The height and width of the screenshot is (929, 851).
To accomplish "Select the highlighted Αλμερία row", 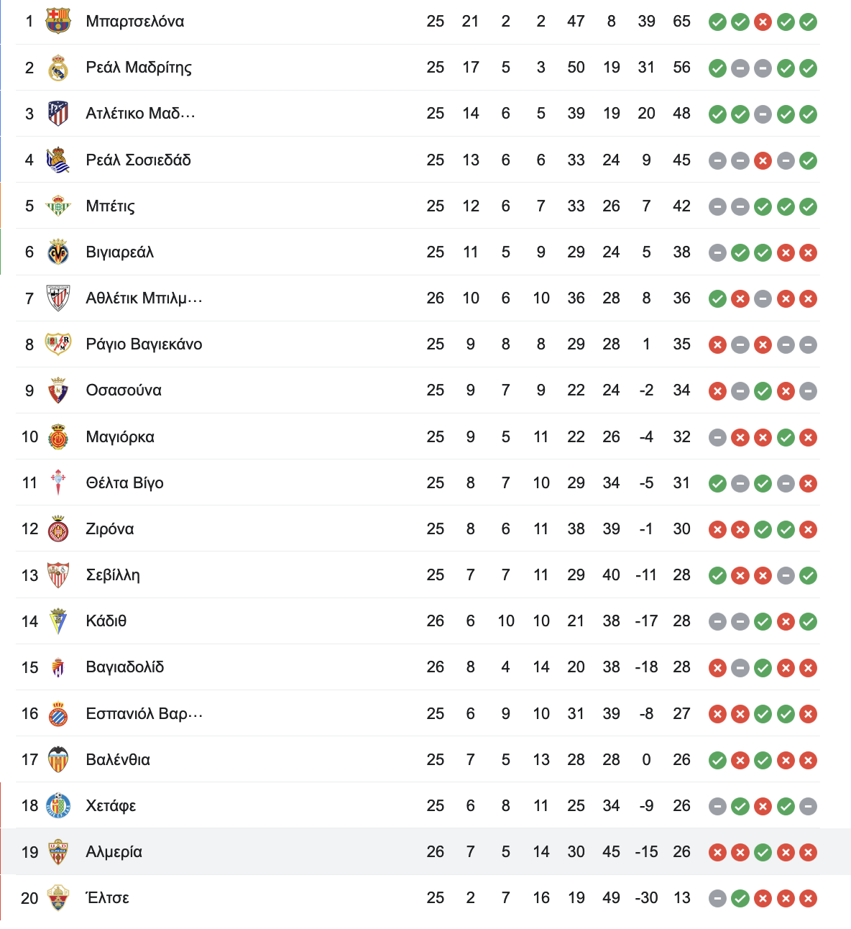I will [425, 851].
